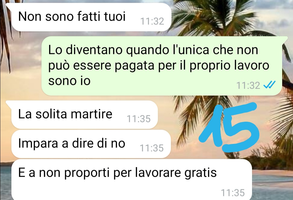Tap the 11:32 timestamp on first message
Image resolution: width=293 pixels, height=200 pixels.
152,21
